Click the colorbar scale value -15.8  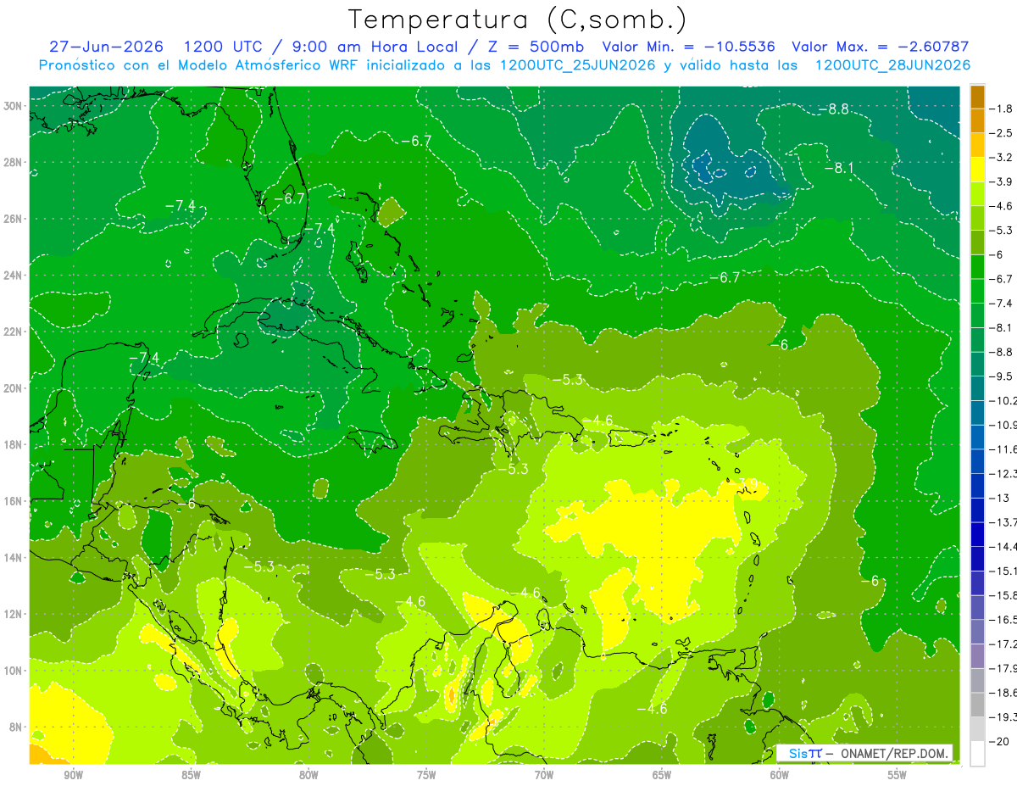tap(1003, 595)
